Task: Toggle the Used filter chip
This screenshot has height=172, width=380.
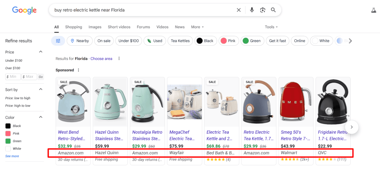Action: tap(155, 41)
